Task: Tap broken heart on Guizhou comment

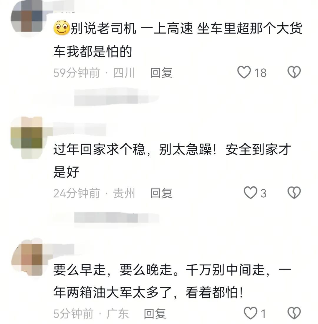Action: coord(294,193)
